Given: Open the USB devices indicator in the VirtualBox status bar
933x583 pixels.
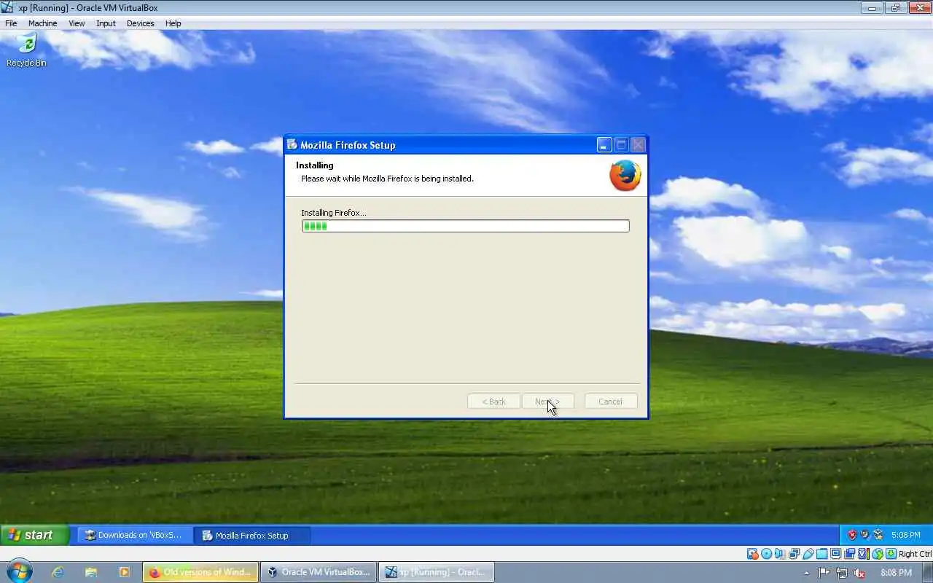Looking at the screenshot, I should [x=808, y=554].
